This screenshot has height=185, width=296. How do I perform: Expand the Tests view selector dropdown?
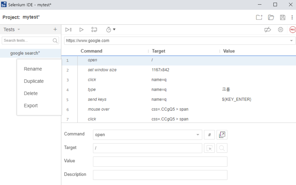pos(19,29)
